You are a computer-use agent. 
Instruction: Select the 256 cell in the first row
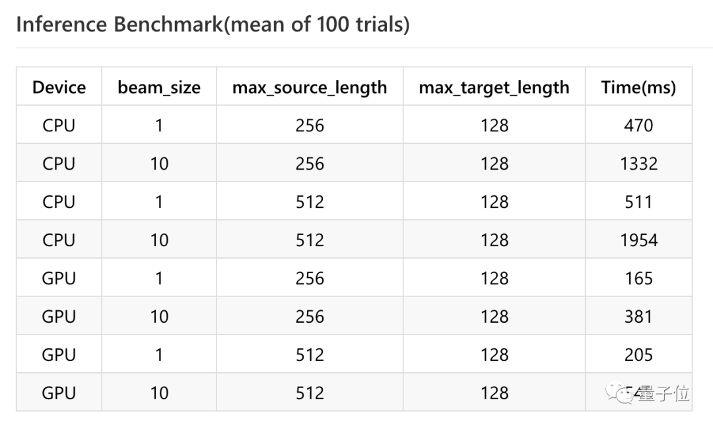click(310, 125)
